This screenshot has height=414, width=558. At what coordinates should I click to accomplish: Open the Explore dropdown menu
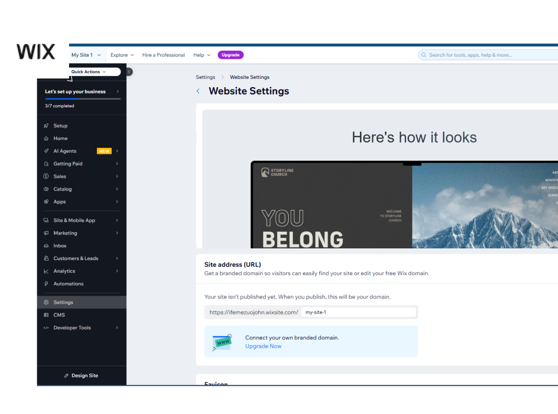click(122, 55)
